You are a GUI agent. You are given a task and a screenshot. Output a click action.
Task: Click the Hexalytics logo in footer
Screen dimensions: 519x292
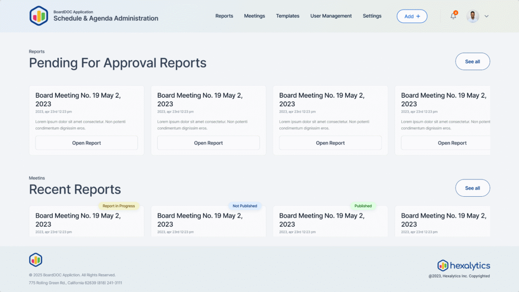464,266
